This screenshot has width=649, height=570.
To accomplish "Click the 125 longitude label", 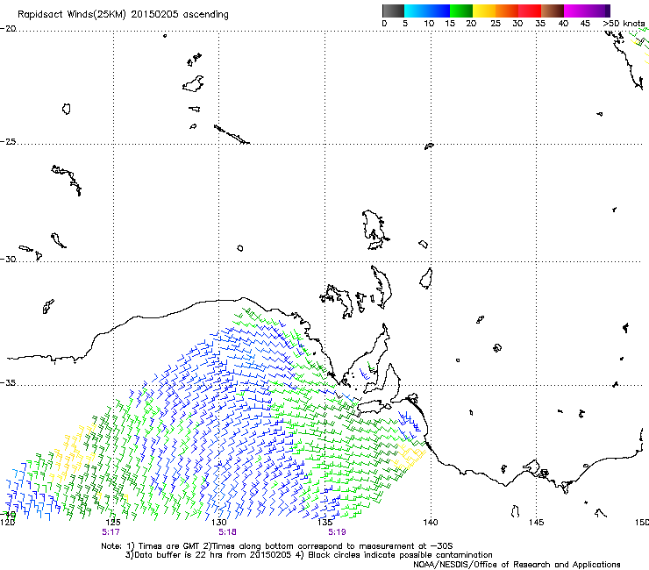I will click(113, 523).
